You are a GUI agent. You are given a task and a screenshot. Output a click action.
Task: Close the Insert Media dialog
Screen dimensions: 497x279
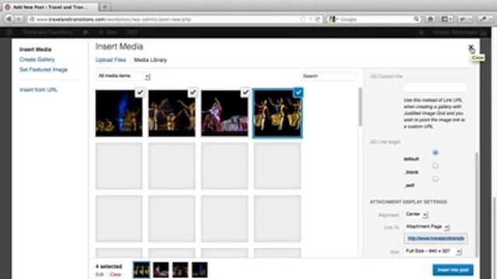471,47
